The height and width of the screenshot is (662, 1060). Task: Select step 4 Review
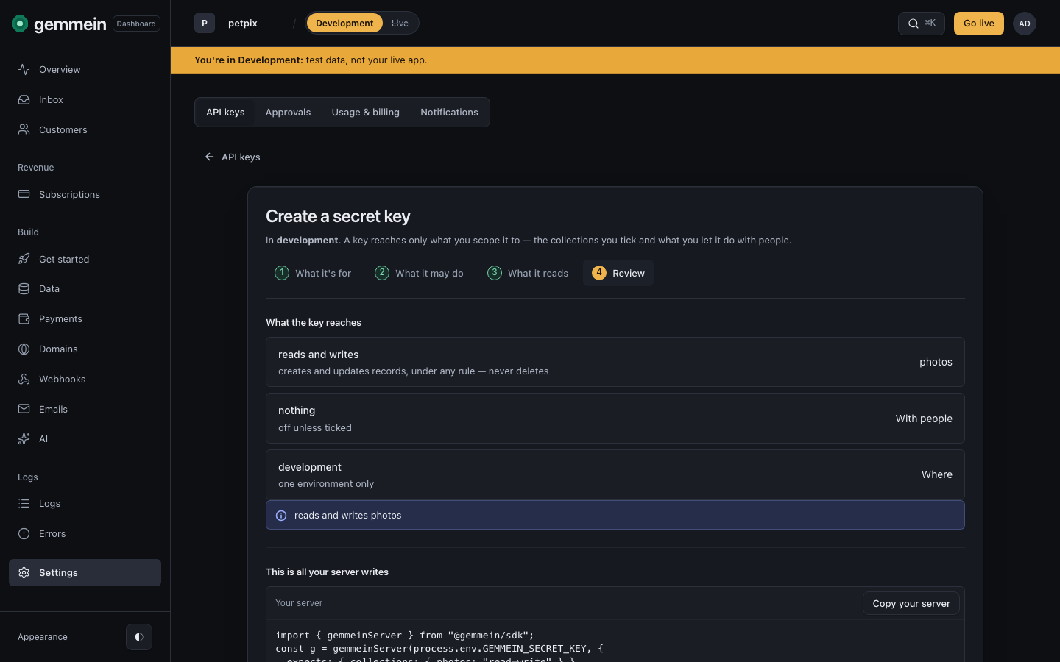click(x=618, y=273)
